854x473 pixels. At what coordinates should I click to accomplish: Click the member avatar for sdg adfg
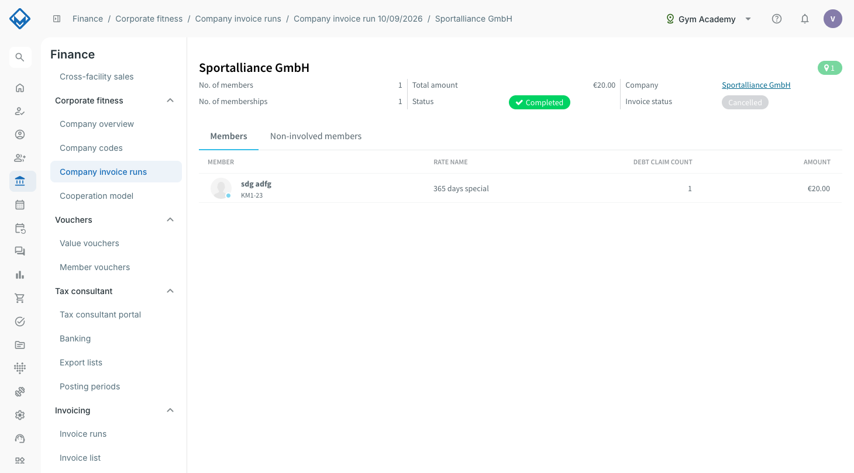[221, 188]
